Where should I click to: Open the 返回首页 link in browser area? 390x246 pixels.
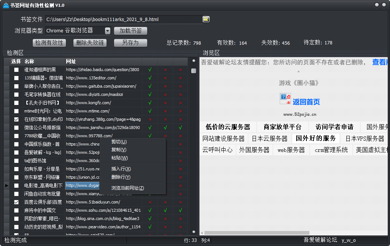307,102
